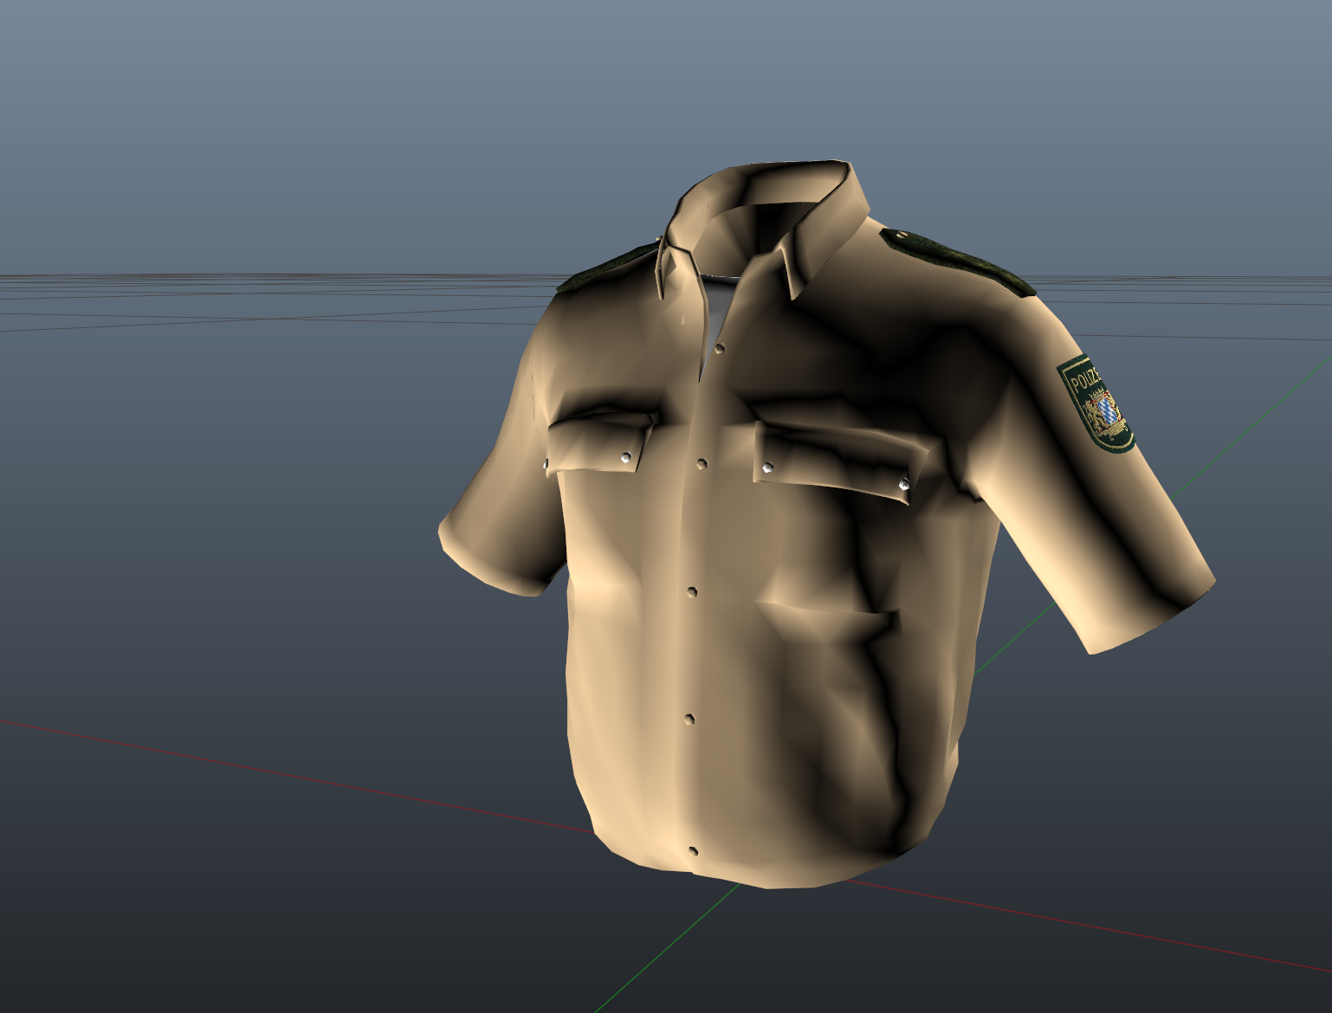Click the outer silver stud on viewer's-left pocket flap

click(x=546, y=465)
